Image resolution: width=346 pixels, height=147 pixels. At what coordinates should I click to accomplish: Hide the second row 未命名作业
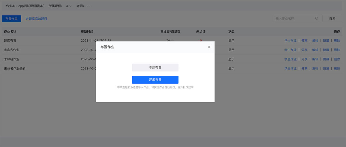click(x=326, y=50)
